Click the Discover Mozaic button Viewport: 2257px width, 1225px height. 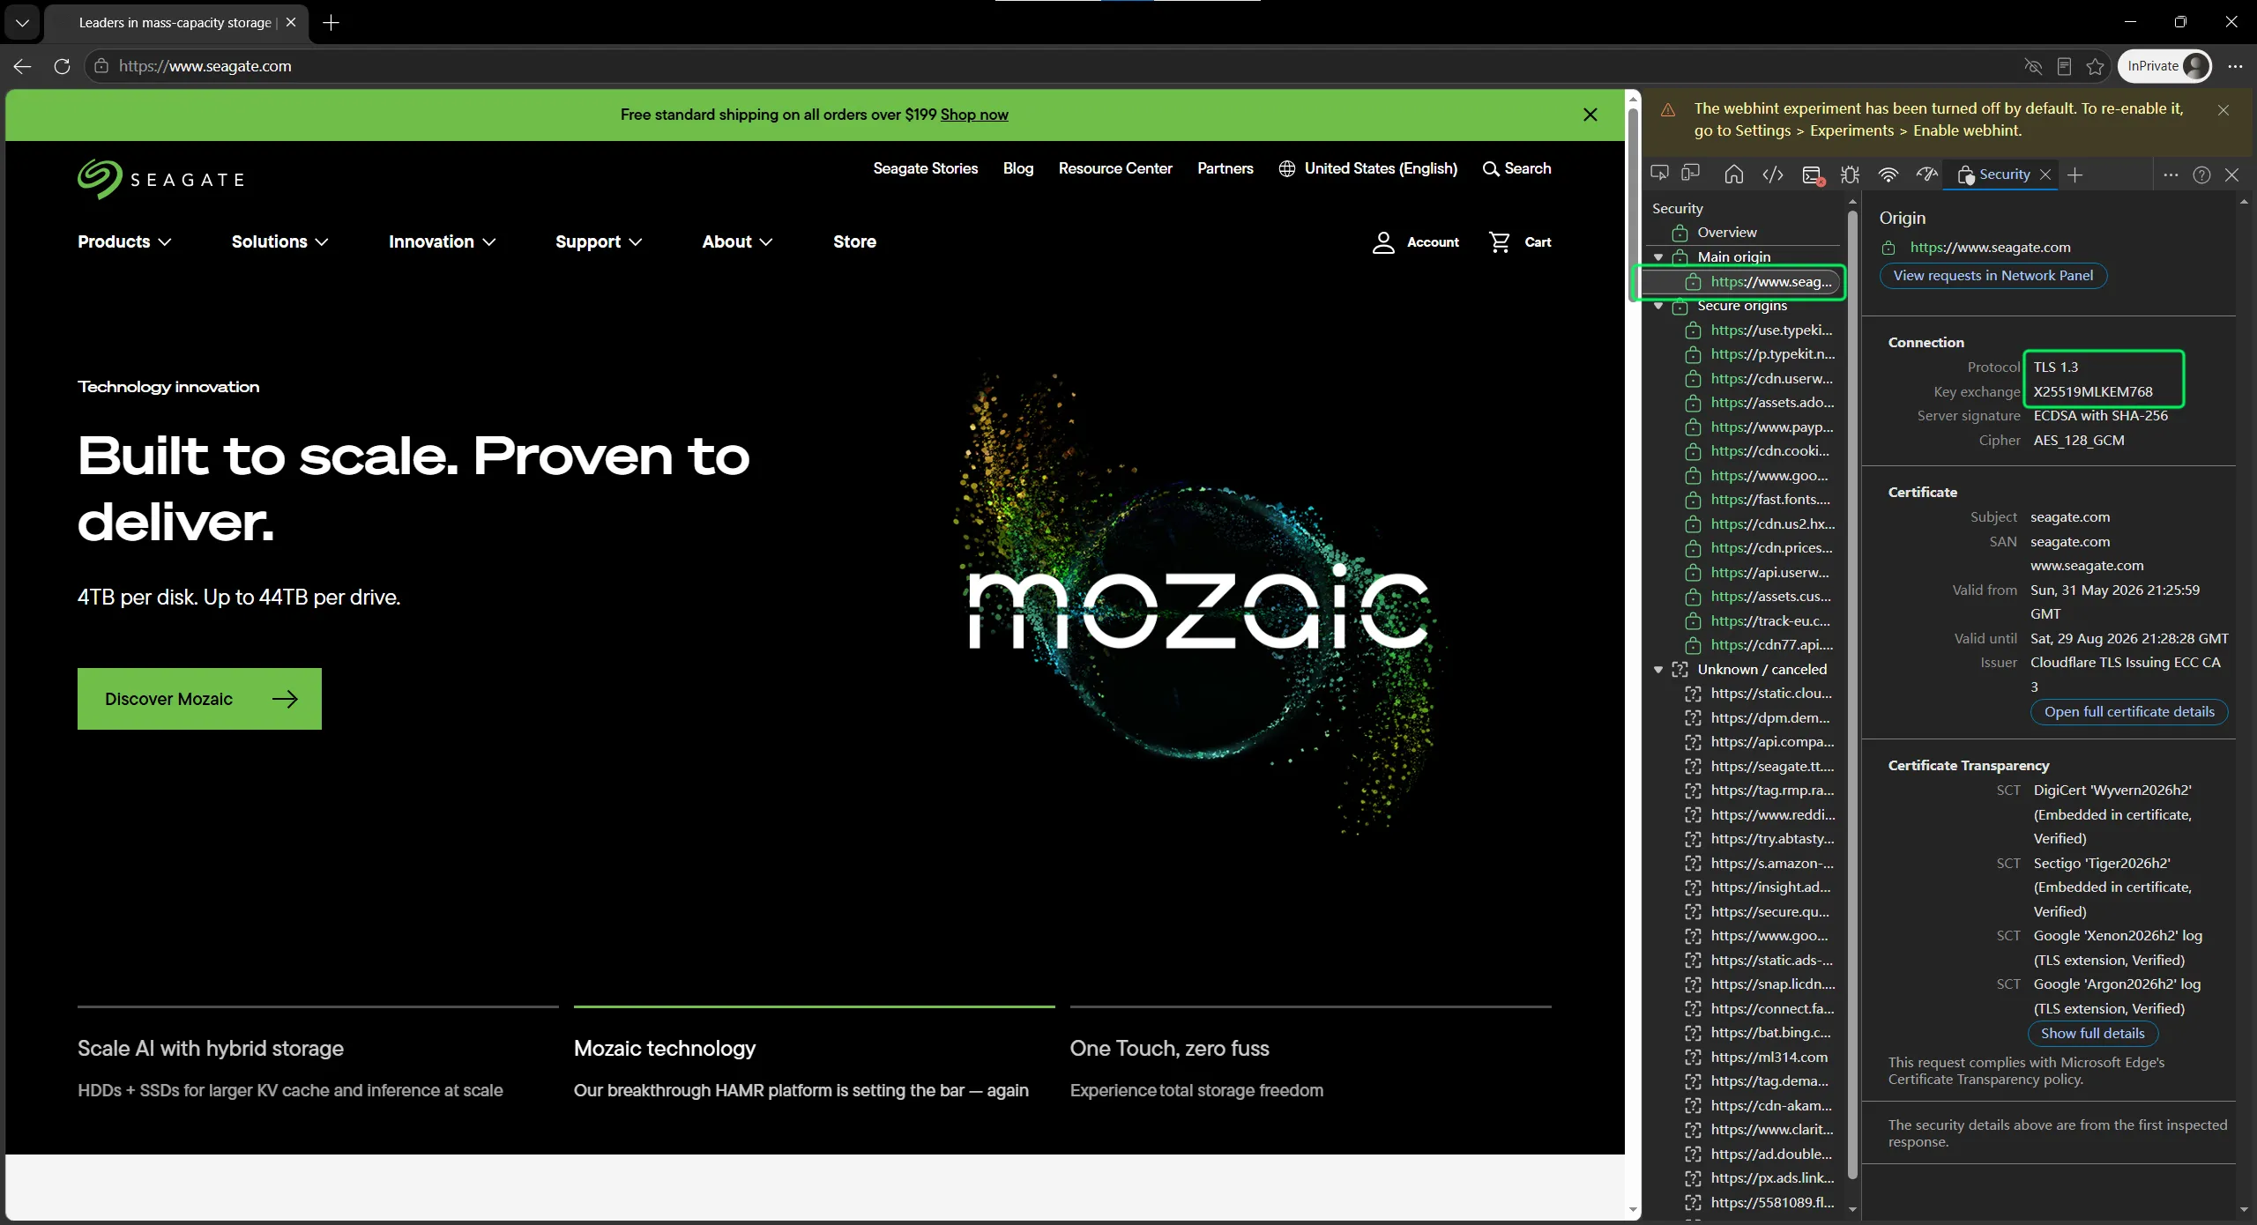(x=199, y=699)
